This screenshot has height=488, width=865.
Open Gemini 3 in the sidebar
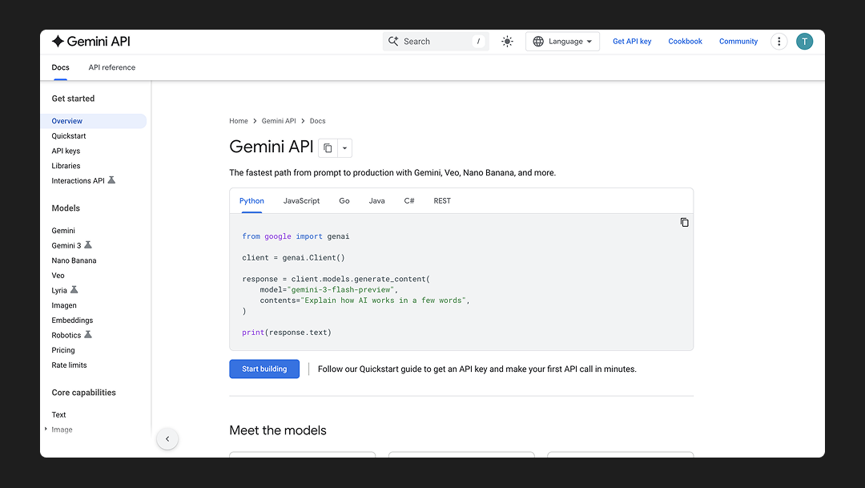click(66, 245)
